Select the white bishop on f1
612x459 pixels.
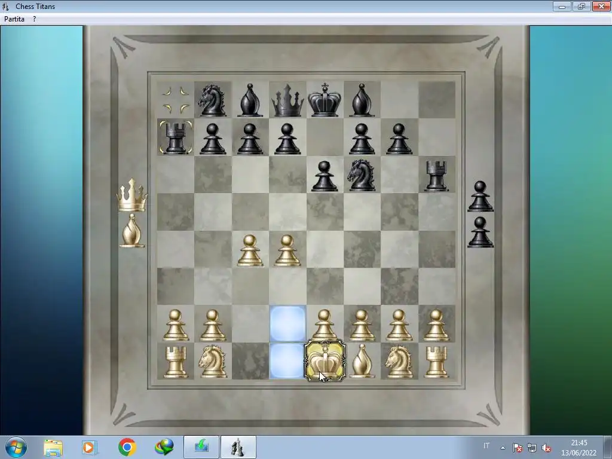362,362
